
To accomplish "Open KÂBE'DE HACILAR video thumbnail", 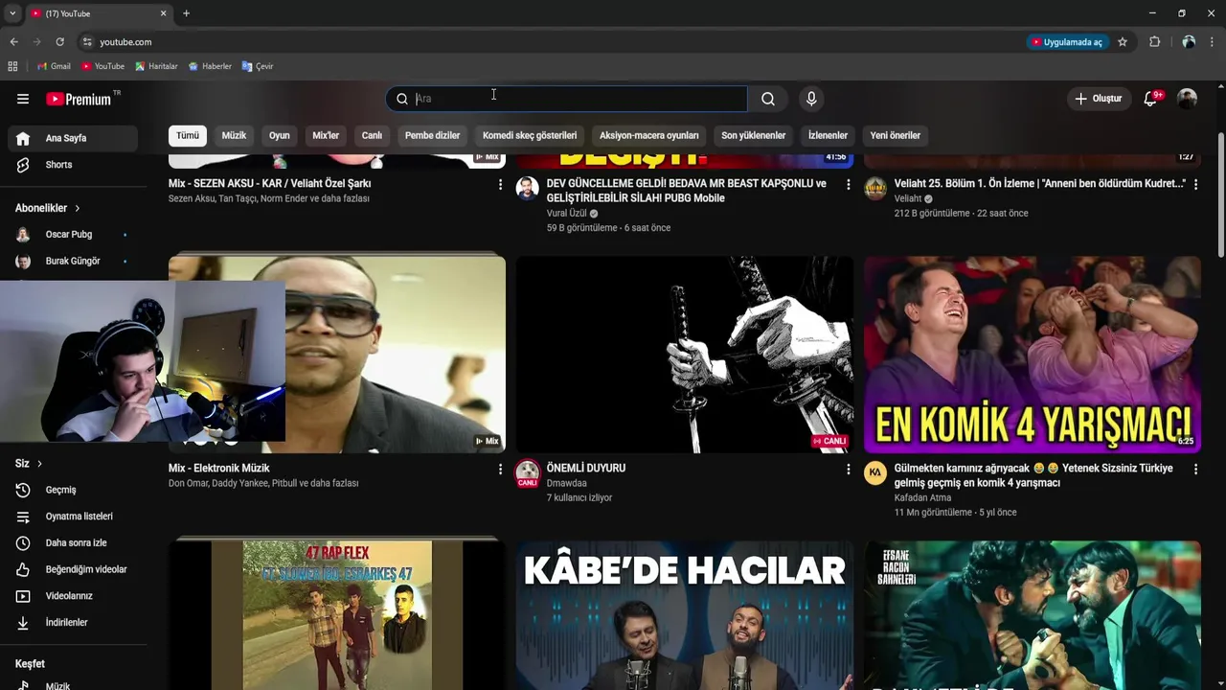I will [684, 615].
